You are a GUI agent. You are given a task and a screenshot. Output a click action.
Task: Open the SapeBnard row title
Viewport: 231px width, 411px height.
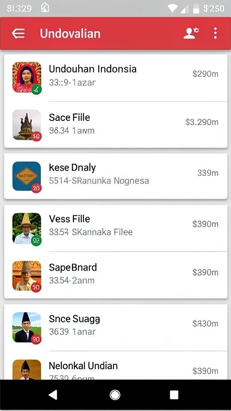point(73,267)
